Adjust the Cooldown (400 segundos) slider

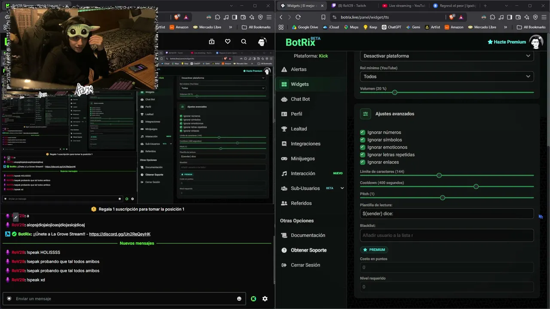point(447,186)
